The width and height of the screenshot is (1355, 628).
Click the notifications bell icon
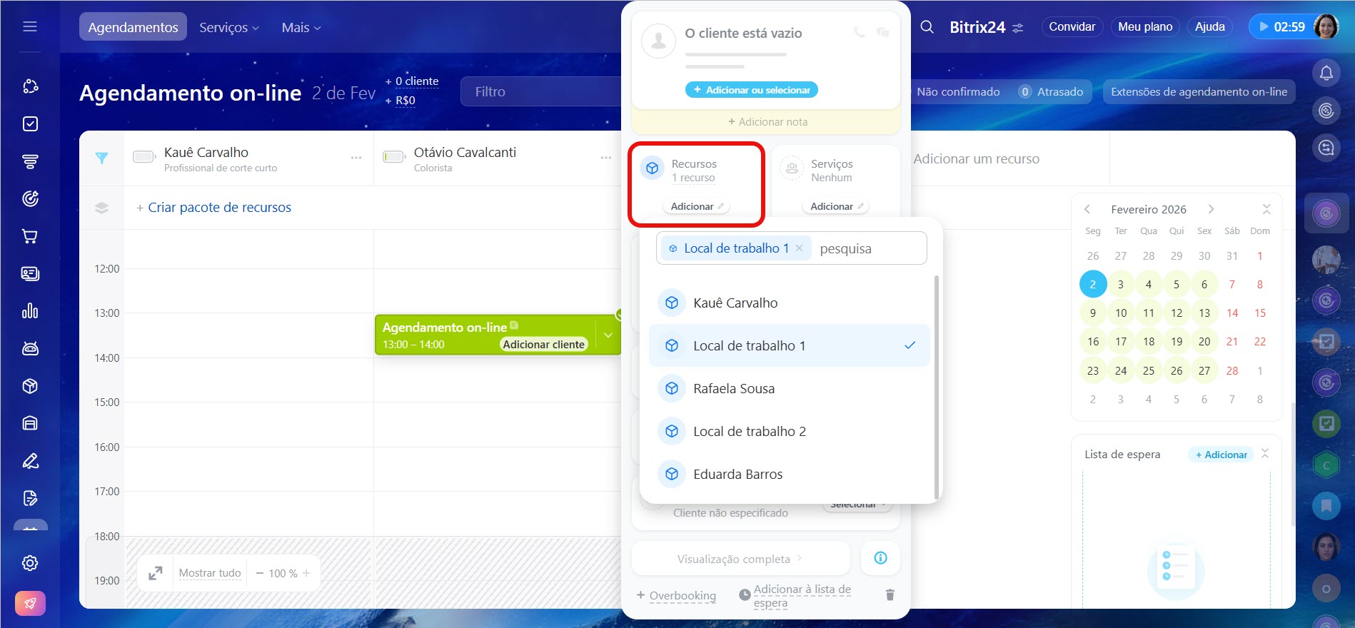point(1326,73)
